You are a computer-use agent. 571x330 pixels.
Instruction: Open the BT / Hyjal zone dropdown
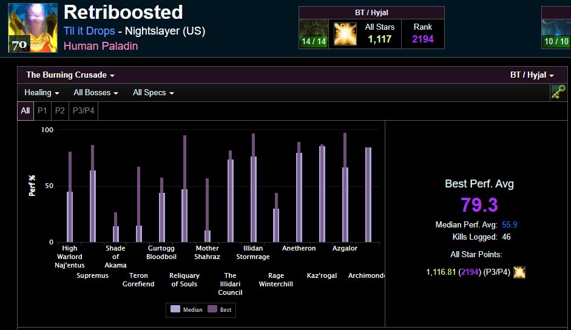pyautogui.click(x=532, y=75)
